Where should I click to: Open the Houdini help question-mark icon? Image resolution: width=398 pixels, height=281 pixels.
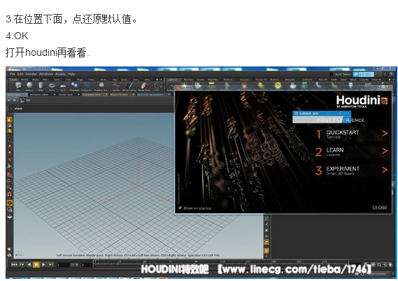pyautogui.click(x=392, y=74)
